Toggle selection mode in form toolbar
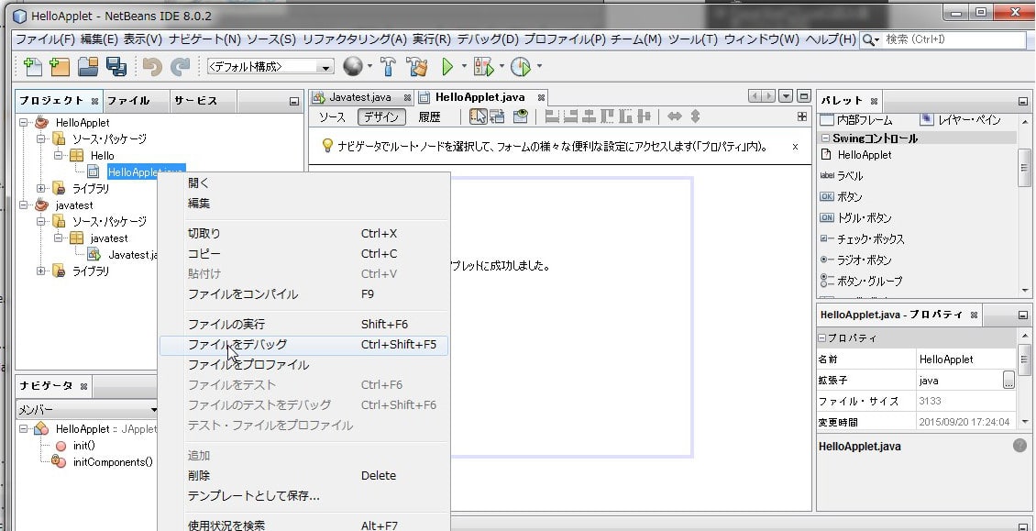1036x531 pixels. coord(478,117)
